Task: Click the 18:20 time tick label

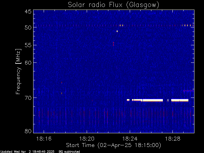Action: pyautogui.click(x=87, y=139)
